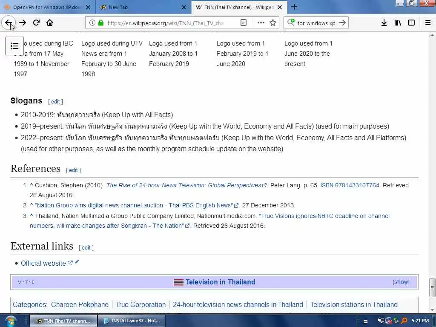Open INSTALL-win32 Notepad taskbar button
436x327 pixels.
coord(132,321)
